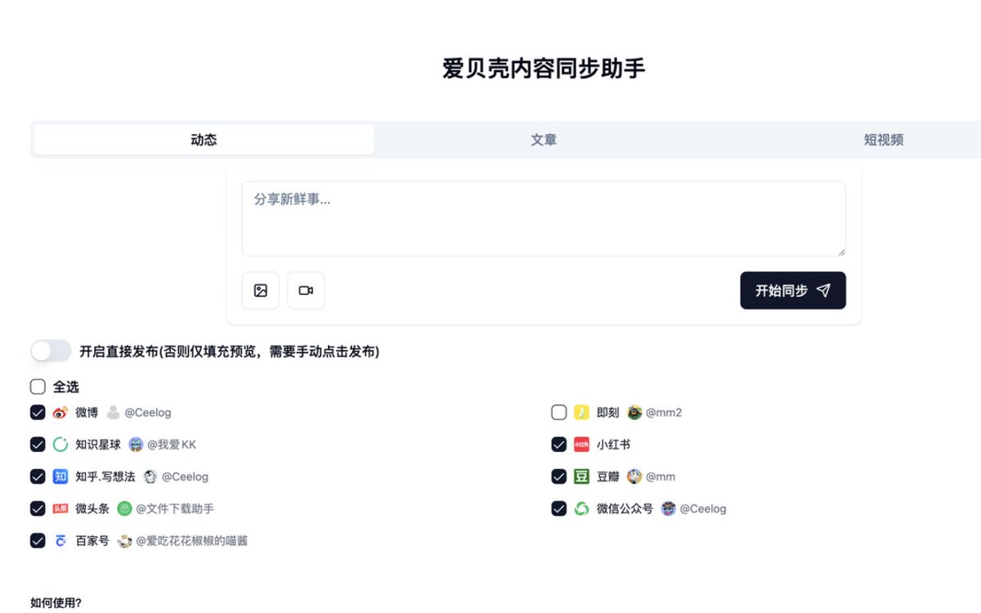The width and height of the screenshot is (981, 613).
Task: Click the @爱吃花花椒椒的喵酱 account name
Action: [192, 540]
